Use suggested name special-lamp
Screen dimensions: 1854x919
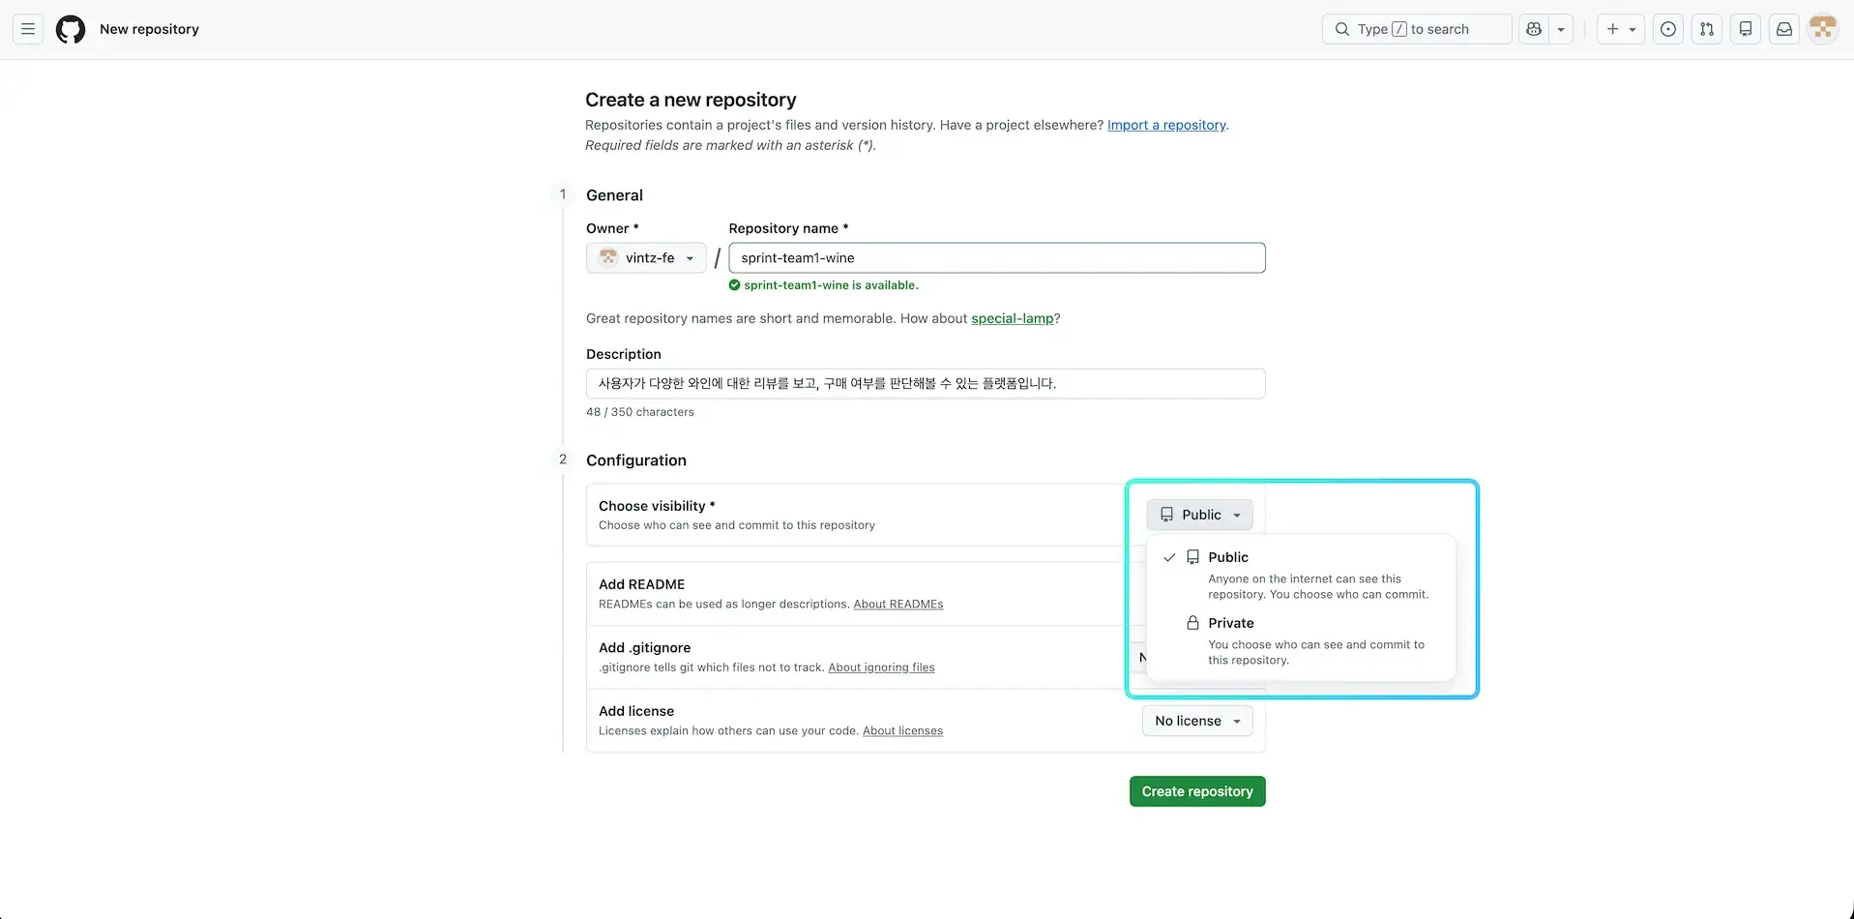(1013, 318)
